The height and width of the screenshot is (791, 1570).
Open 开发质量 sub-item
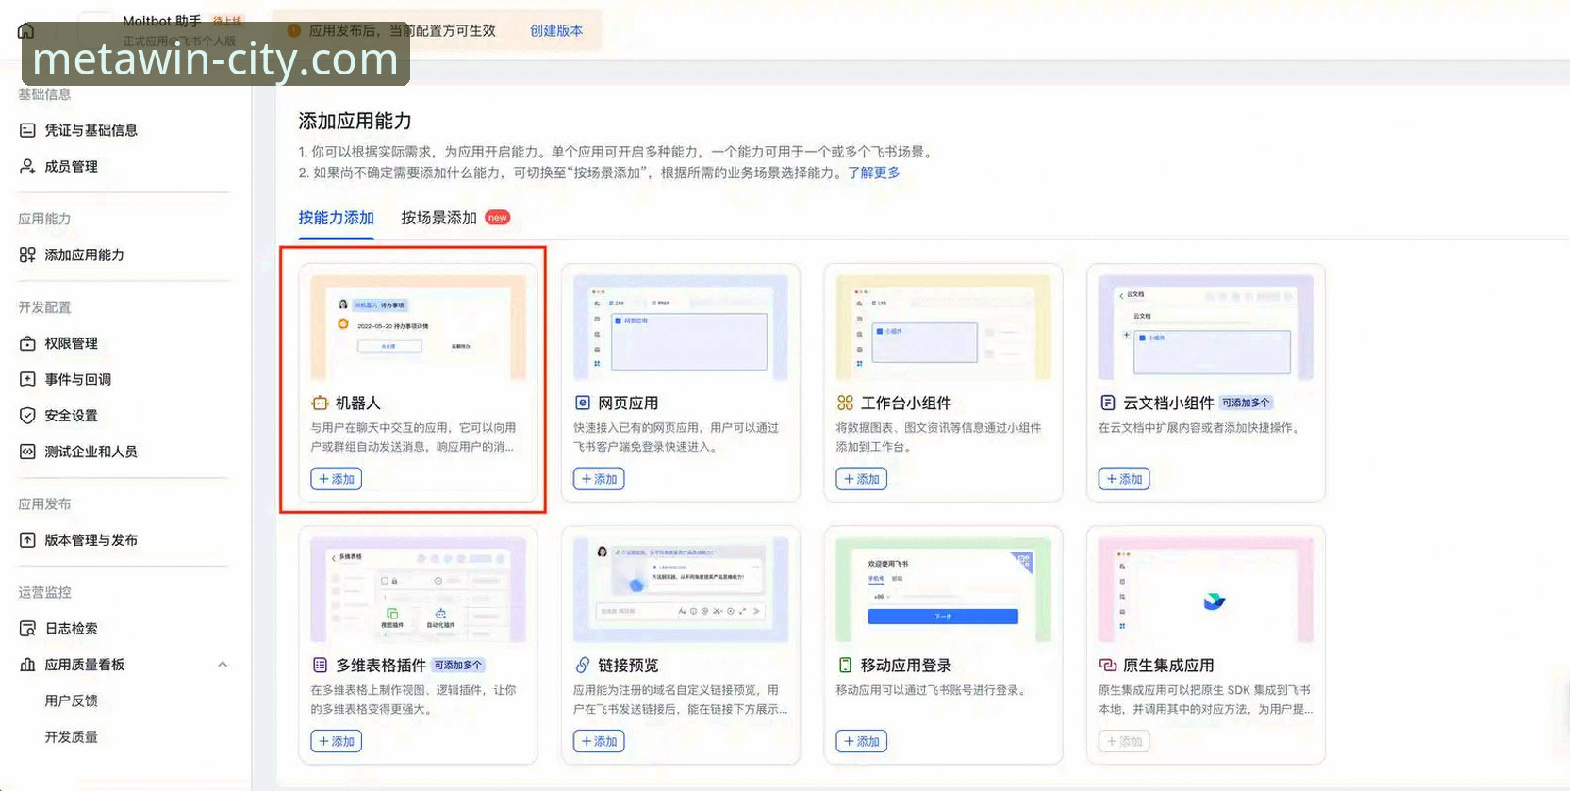click(x=72, y=736)
